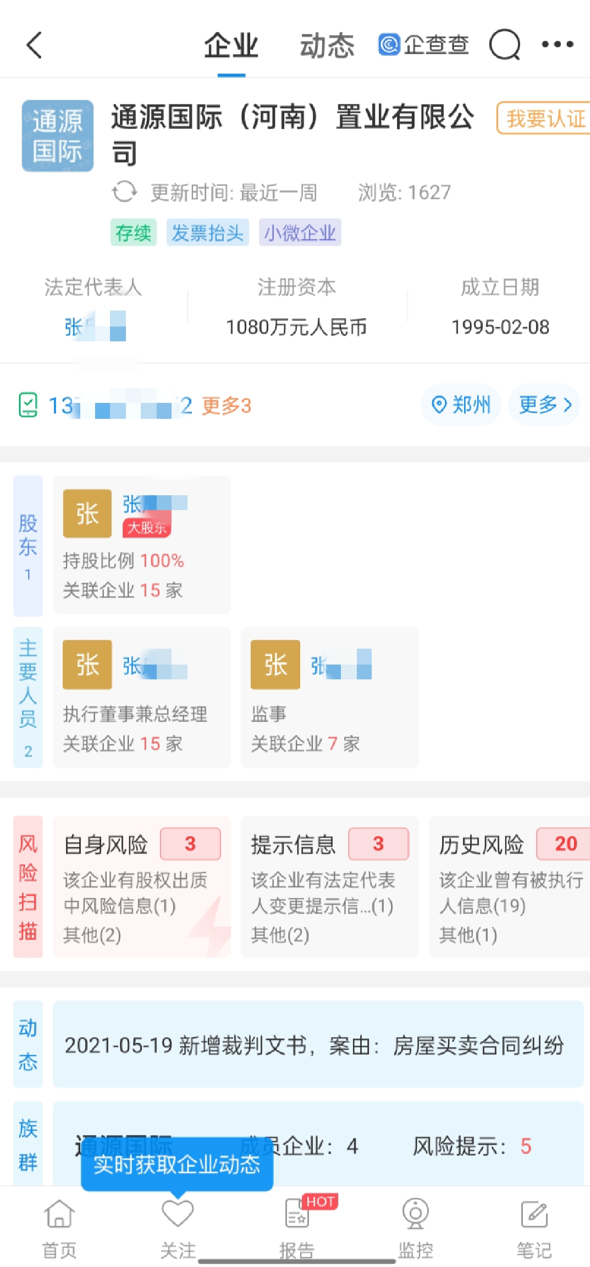590x1267 pixels.
Task: Open the 自身风险 risk card
Action: [x=142, y=887]
